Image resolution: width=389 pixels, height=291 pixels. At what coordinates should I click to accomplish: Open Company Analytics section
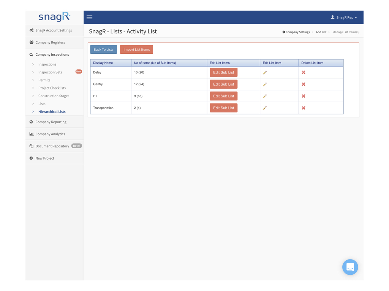point(54,134)
